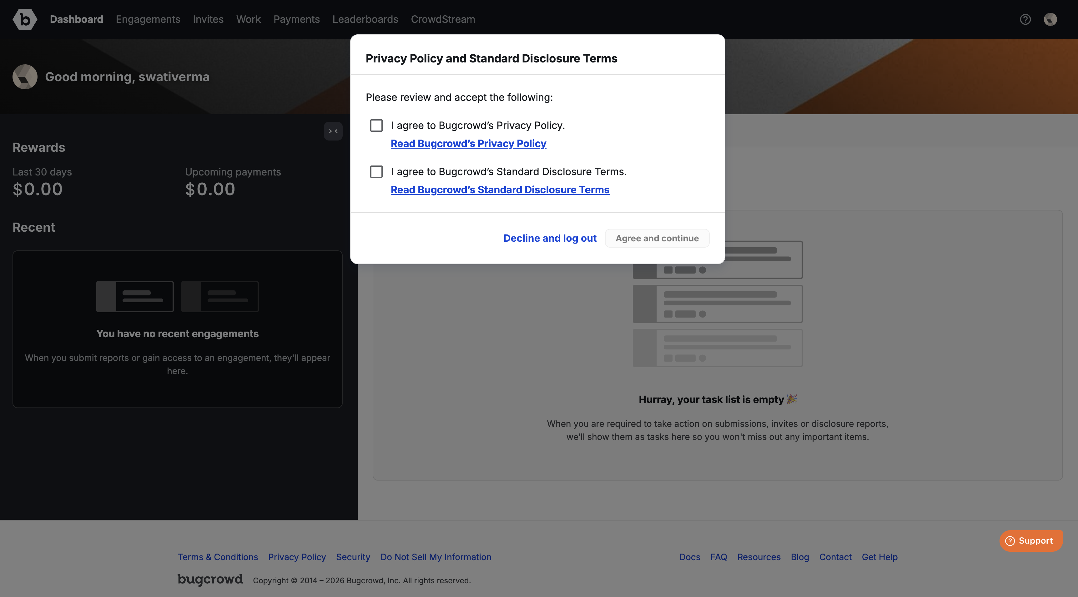Click the dialog title Privacy Policy and Standard Disclosure Terms
The height and width of the screenshot is (597, 1078).
pos(491,58)
